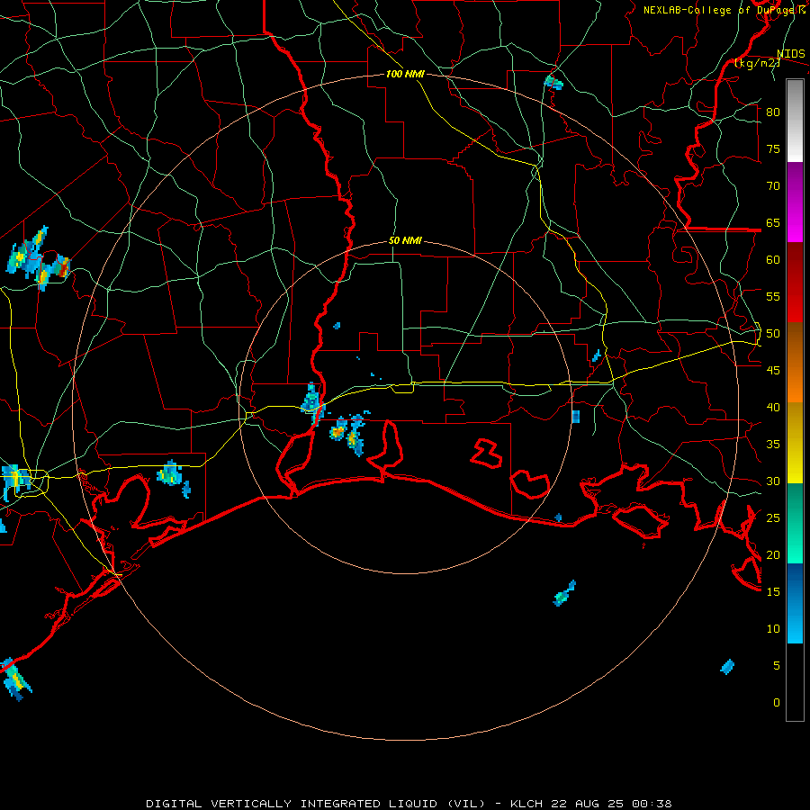Pick the magenta-purple segment of the color bar
810x810 pixels.
click(795, 202)
